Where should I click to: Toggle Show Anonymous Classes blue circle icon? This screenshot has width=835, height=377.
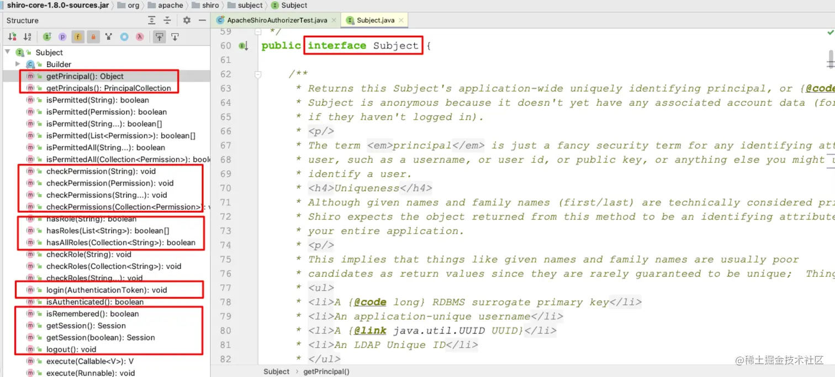124,37
